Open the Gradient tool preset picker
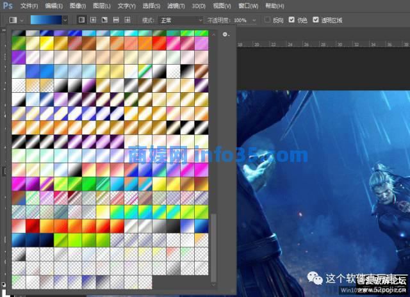The height and width of the screenshot is (297, 410). coord(13,20)
